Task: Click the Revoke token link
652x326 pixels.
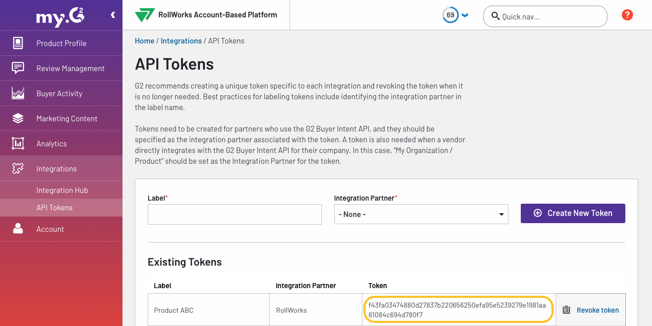Action: tap(598, 310)
